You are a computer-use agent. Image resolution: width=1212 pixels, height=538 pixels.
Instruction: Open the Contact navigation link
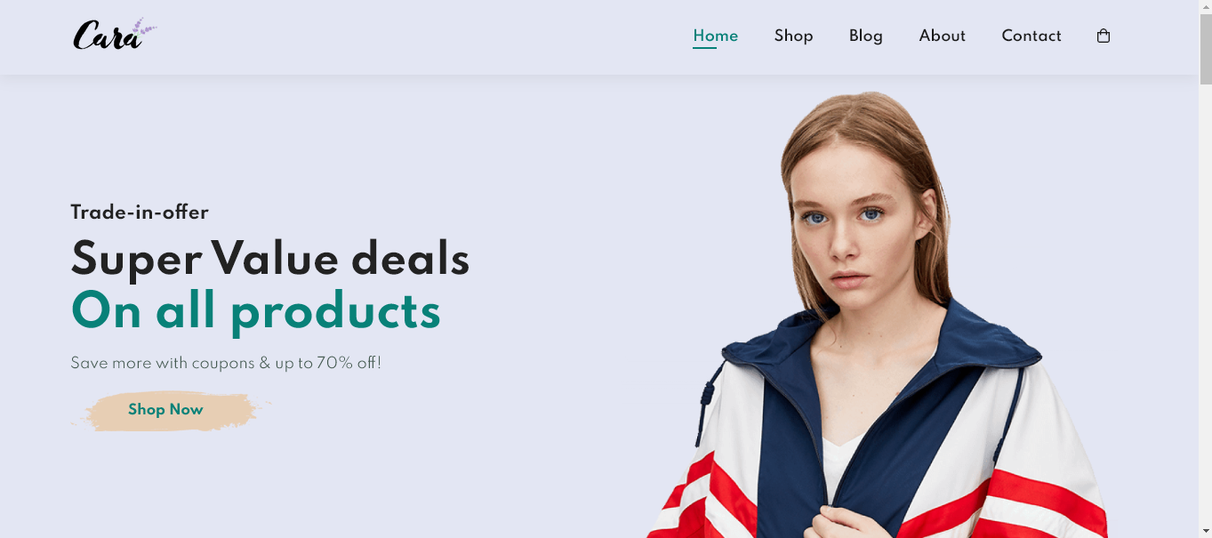1031,36
